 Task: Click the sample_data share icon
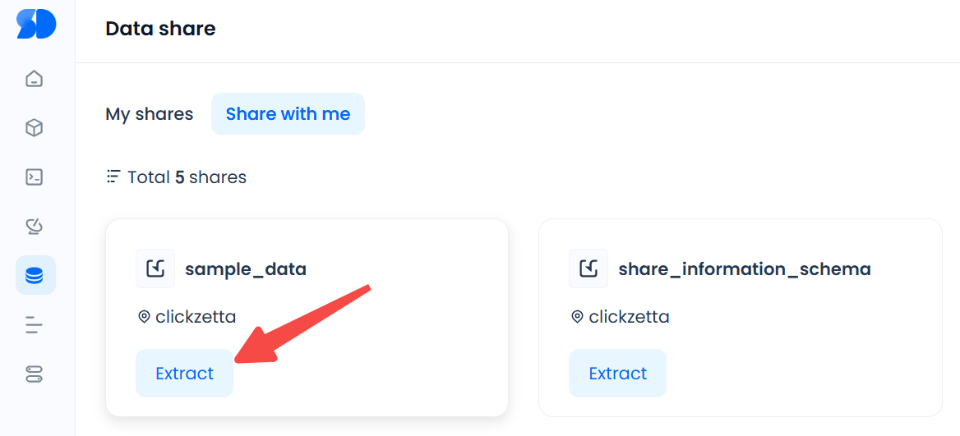[x=155, y=268]
